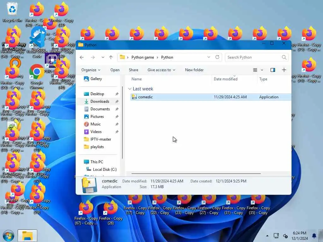Sort files by Type column
The height and width of the screenshot is (242, 323).
263,79
